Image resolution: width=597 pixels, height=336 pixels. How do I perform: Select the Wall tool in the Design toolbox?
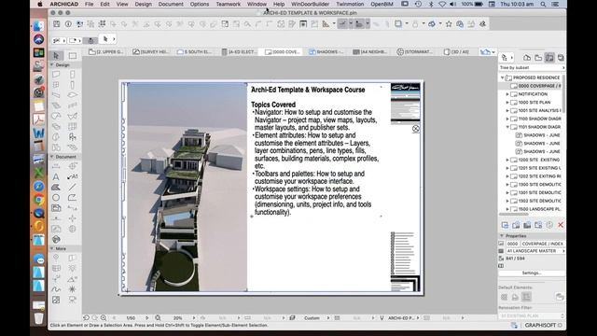point(56,75)
